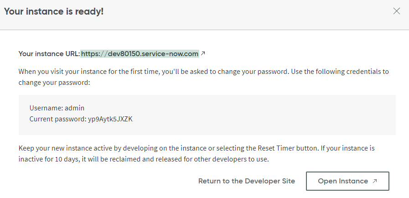
Task: Select the admin username value
Action: 75,108
